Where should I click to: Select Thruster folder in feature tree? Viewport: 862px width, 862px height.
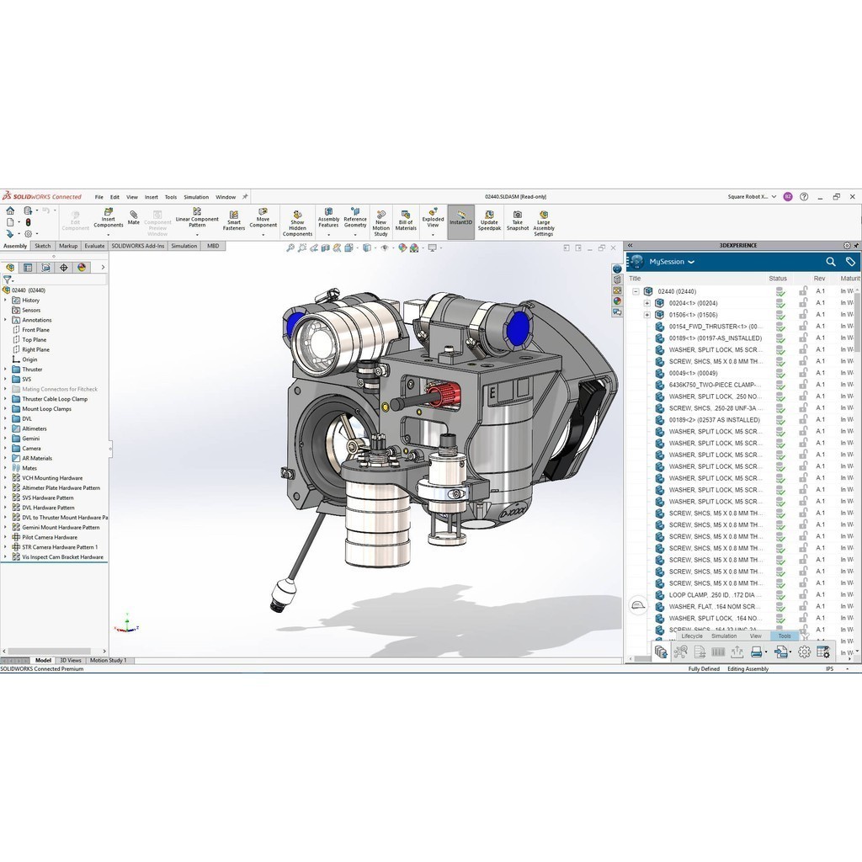tap(32, 370)
